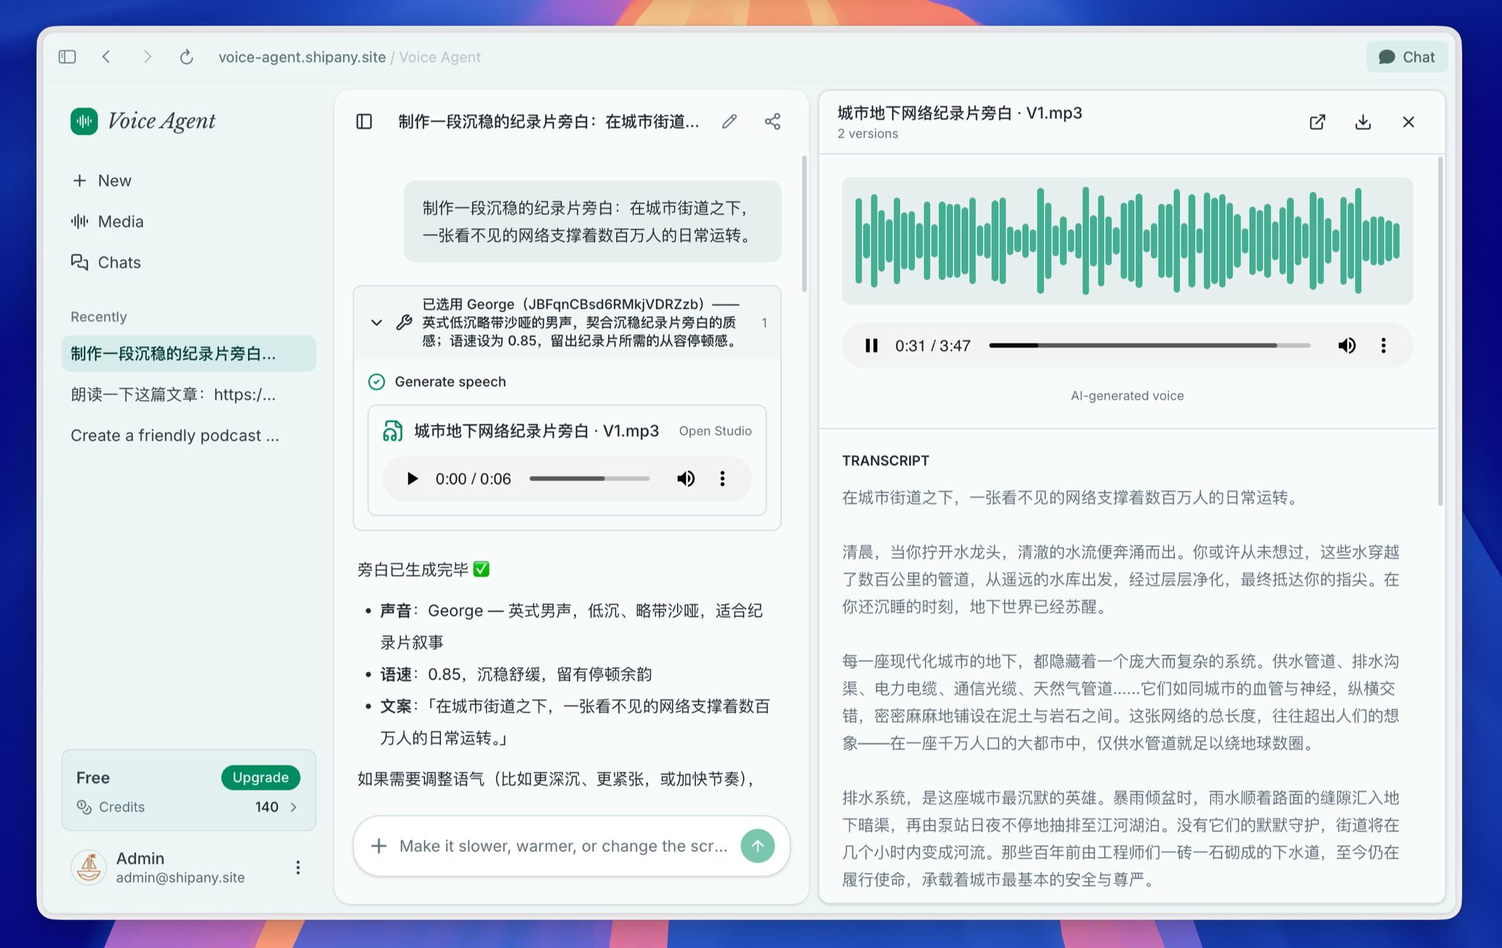Close the audio preview panel

[x=1409, y=122]
